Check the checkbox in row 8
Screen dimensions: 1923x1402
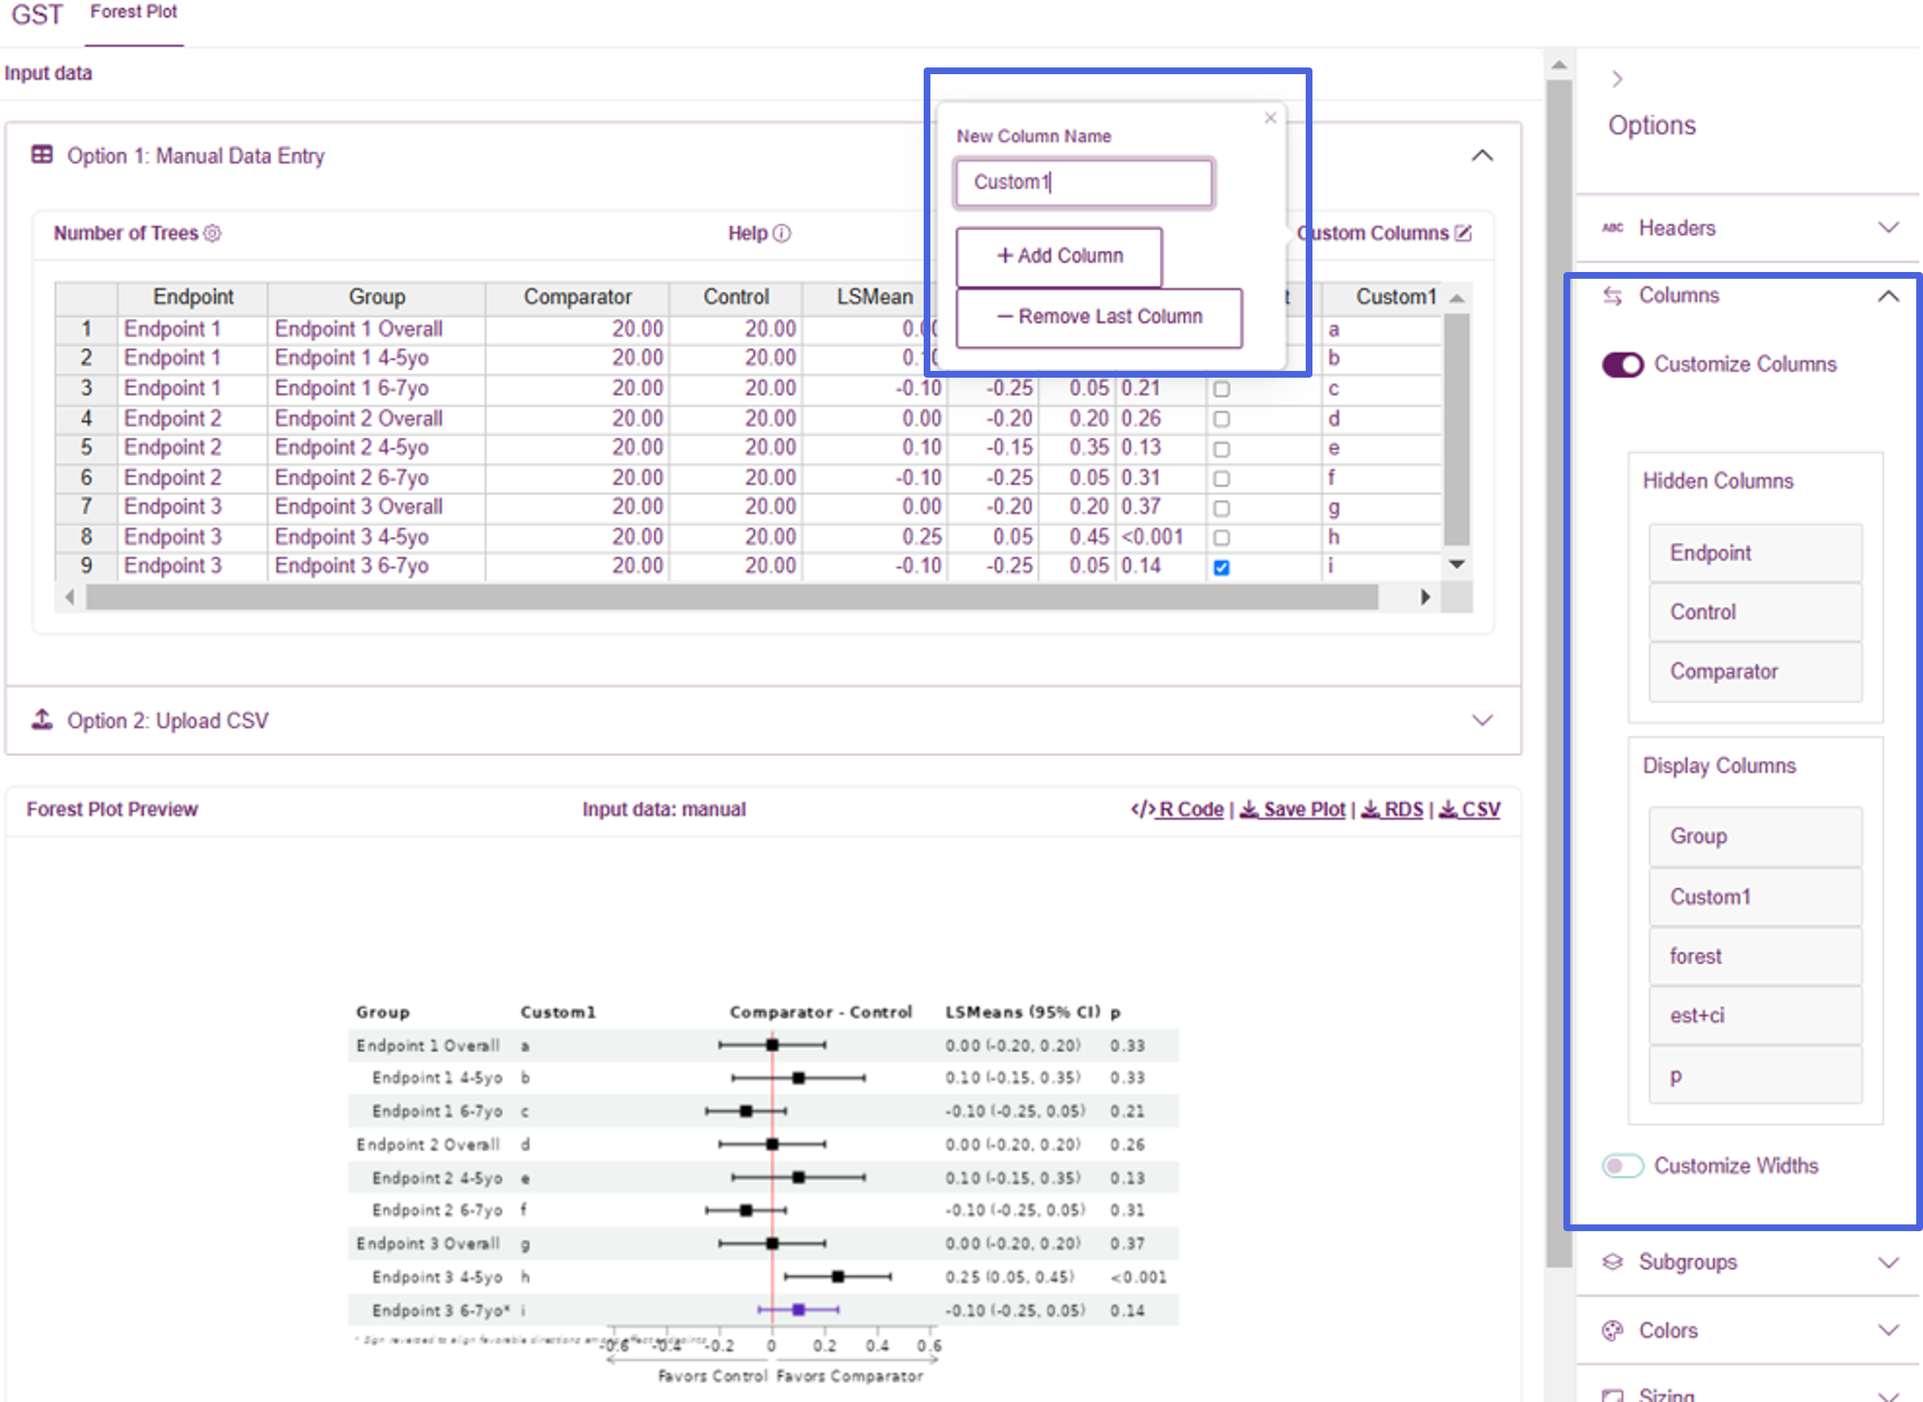click(x=1222, y=538)
